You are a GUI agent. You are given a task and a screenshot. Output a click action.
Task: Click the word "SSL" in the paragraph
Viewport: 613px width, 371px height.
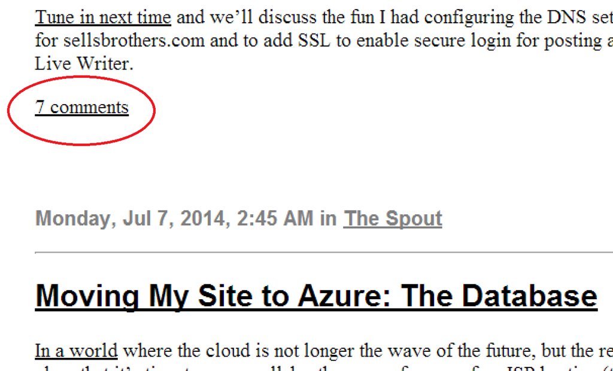314,41
